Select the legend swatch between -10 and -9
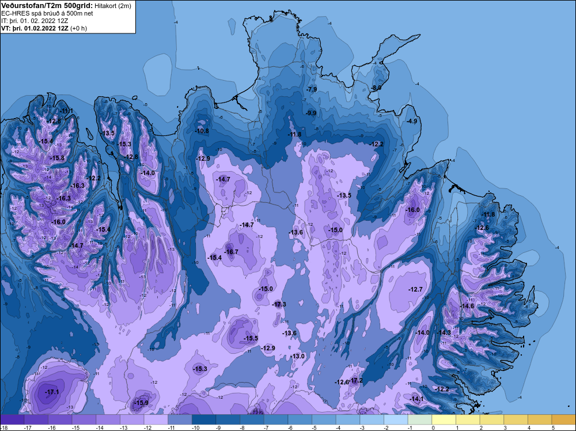 tap(204, 419)
